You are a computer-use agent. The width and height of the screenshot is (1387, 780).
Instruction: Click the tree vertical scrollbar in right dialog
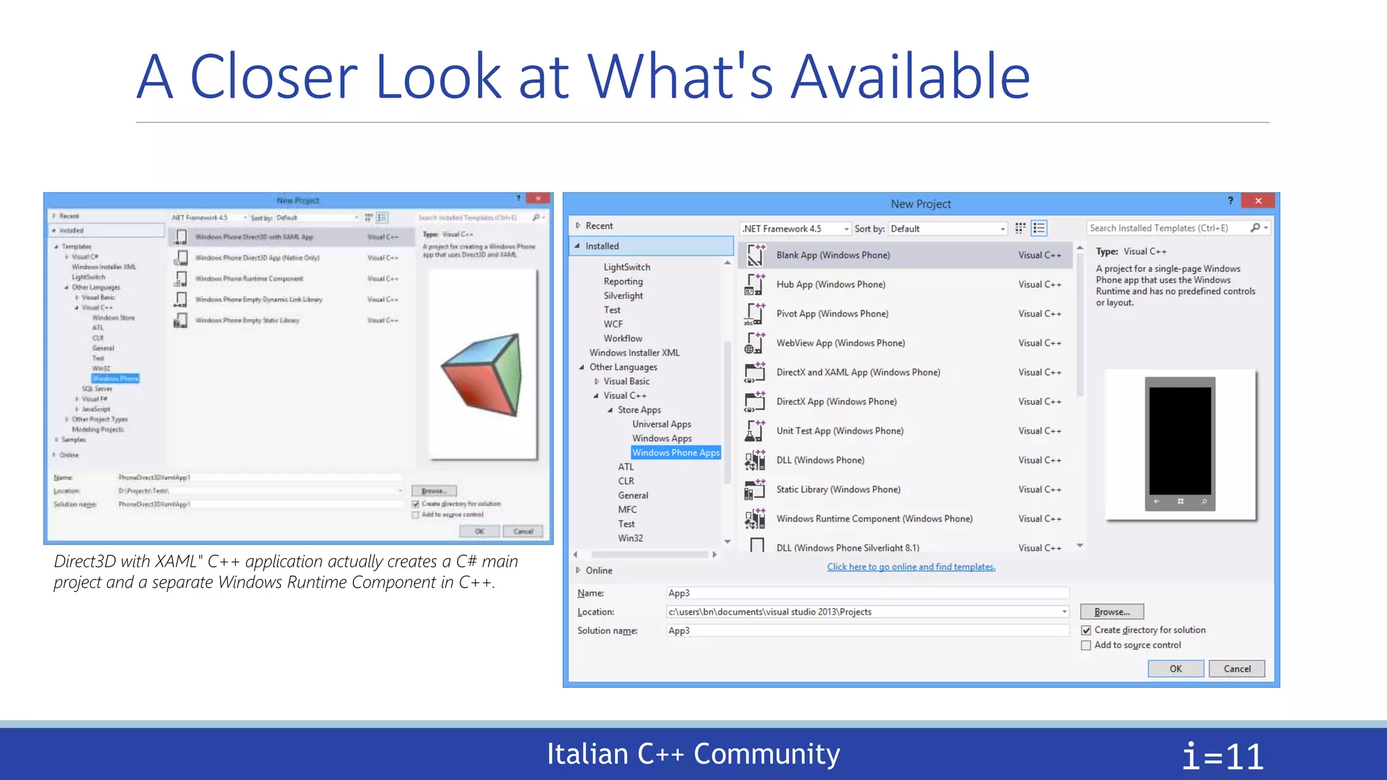pos(728,413)
